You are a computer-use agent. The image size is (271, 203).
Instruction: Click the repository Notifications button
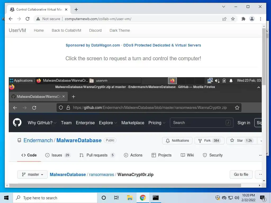[177, 141]
